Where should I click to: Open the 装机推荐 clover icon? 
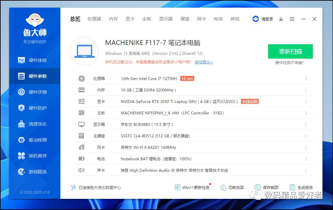(x=21, y=156)
